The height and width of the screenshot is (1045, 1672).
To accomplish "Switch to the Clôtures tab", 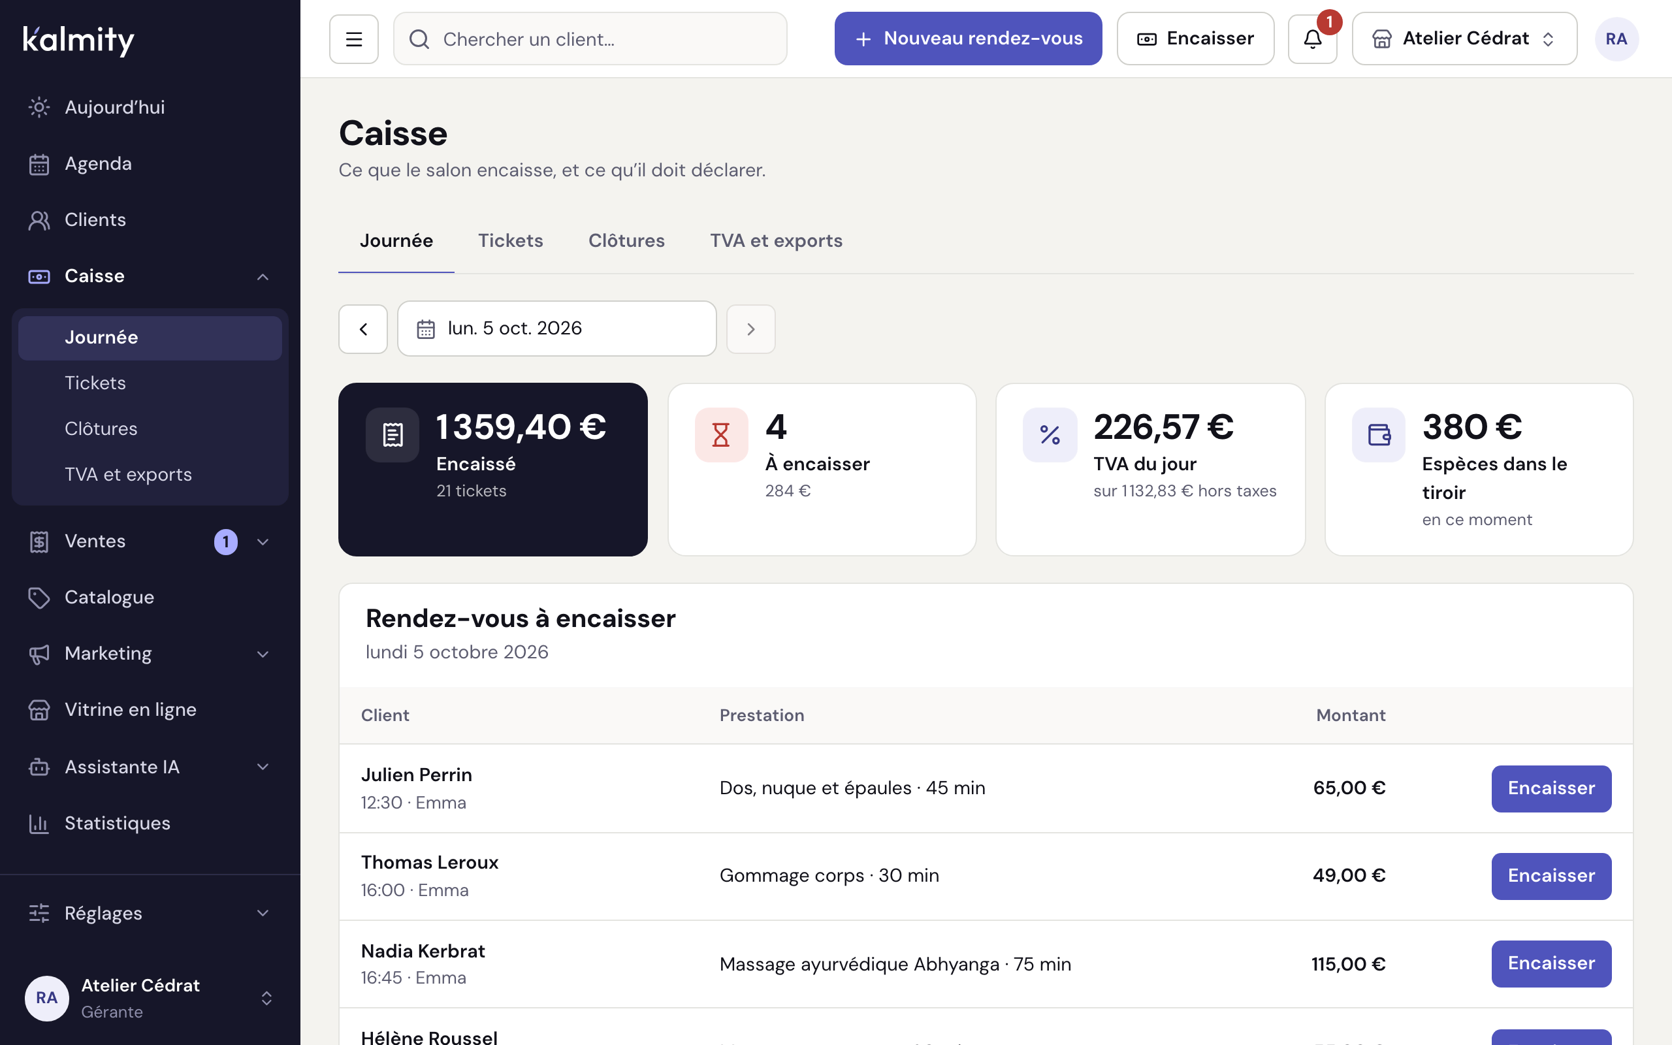I will click(x=626, y=240).
